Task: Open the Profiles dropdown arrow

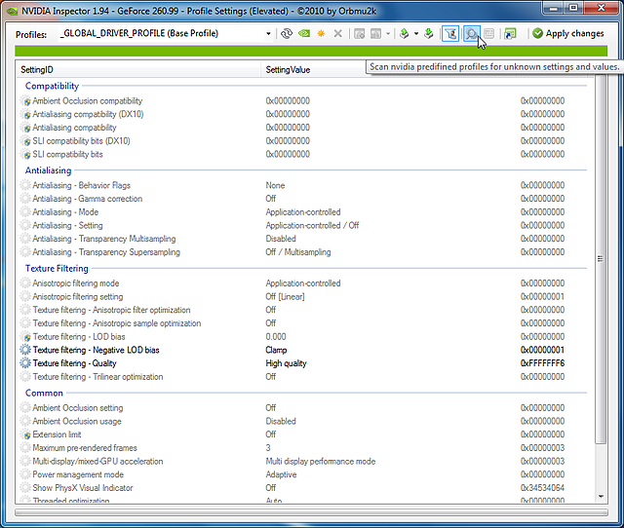Action: (269, 34)
